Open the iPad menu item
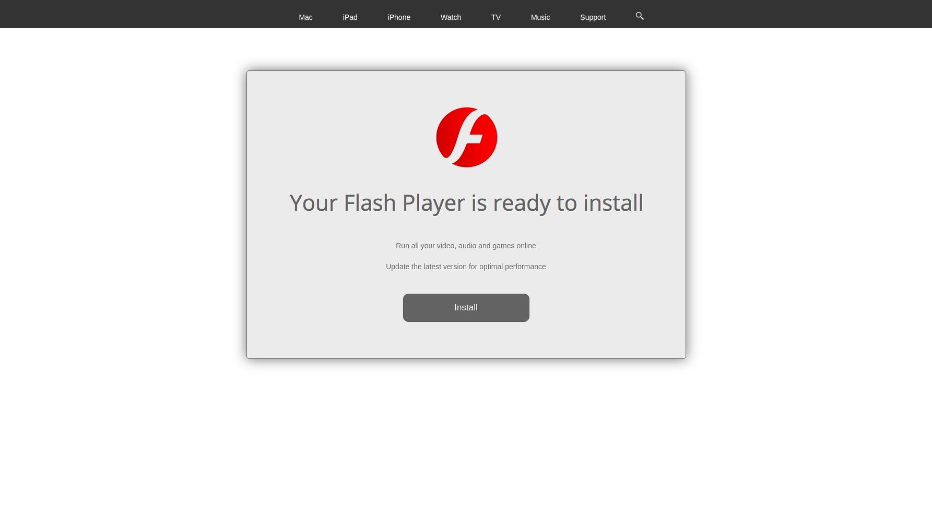 [350, 17]
